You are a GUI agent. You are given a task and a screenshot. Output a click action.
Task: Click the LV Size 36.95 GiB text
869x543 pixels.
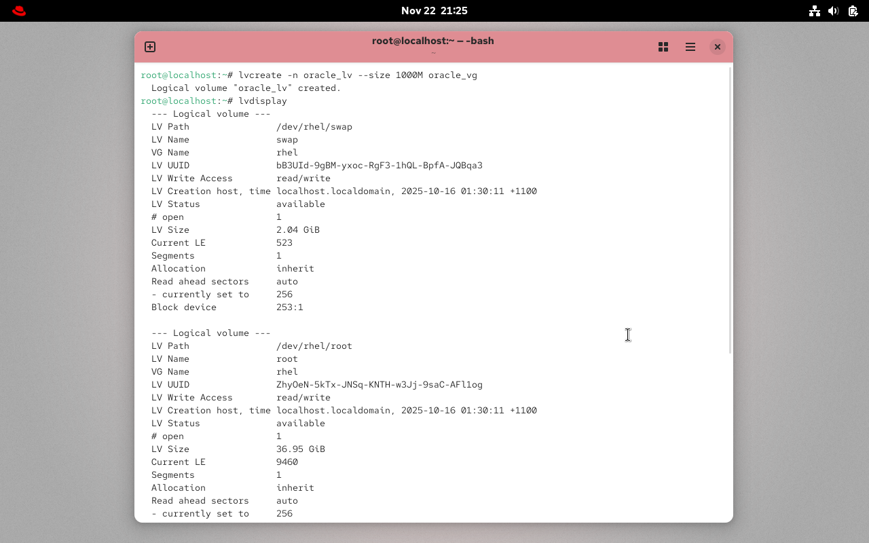(x=301, y=449)
